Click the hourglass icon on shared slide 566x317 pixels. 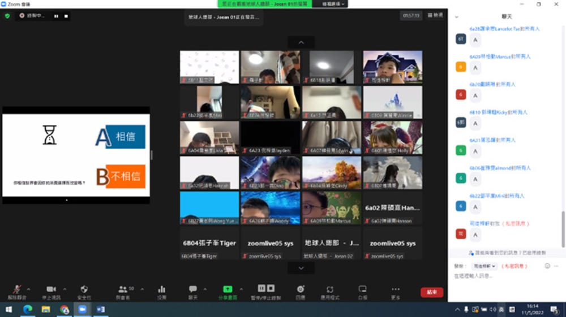[49, 134]
